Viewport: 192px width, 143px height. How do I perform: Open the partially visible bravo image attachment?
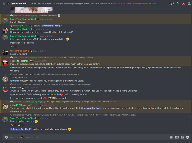[31, 10]
